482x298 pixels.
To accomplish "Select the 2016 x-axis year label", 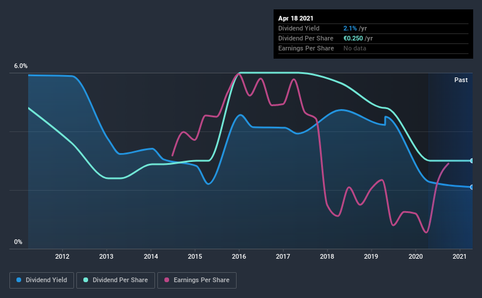I will 239,256.
